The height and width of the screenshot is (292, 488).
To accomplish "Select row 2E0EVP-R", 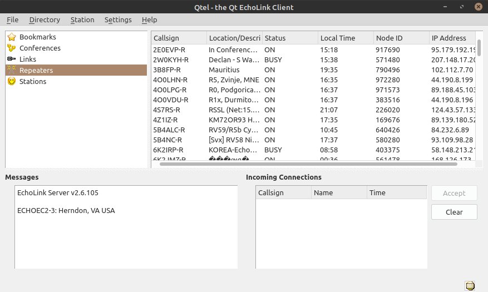I will click(x=313, y=50).
